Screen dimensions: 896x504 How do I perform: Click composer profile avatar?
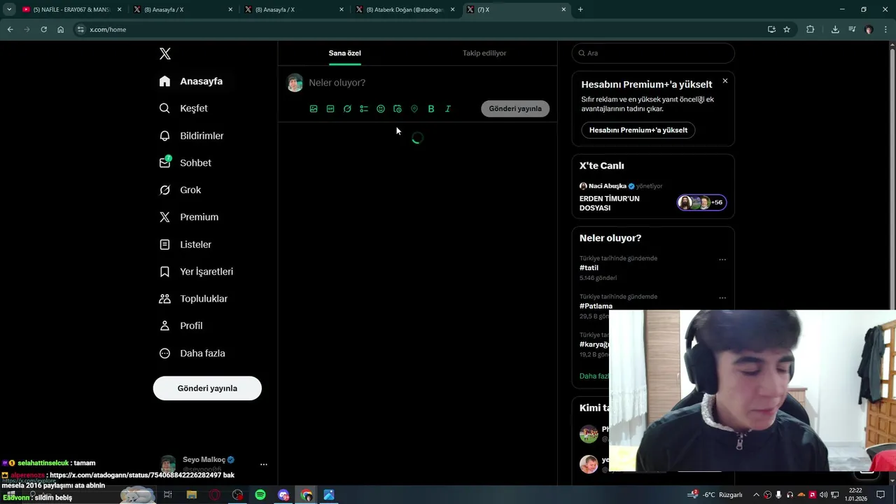295,83
